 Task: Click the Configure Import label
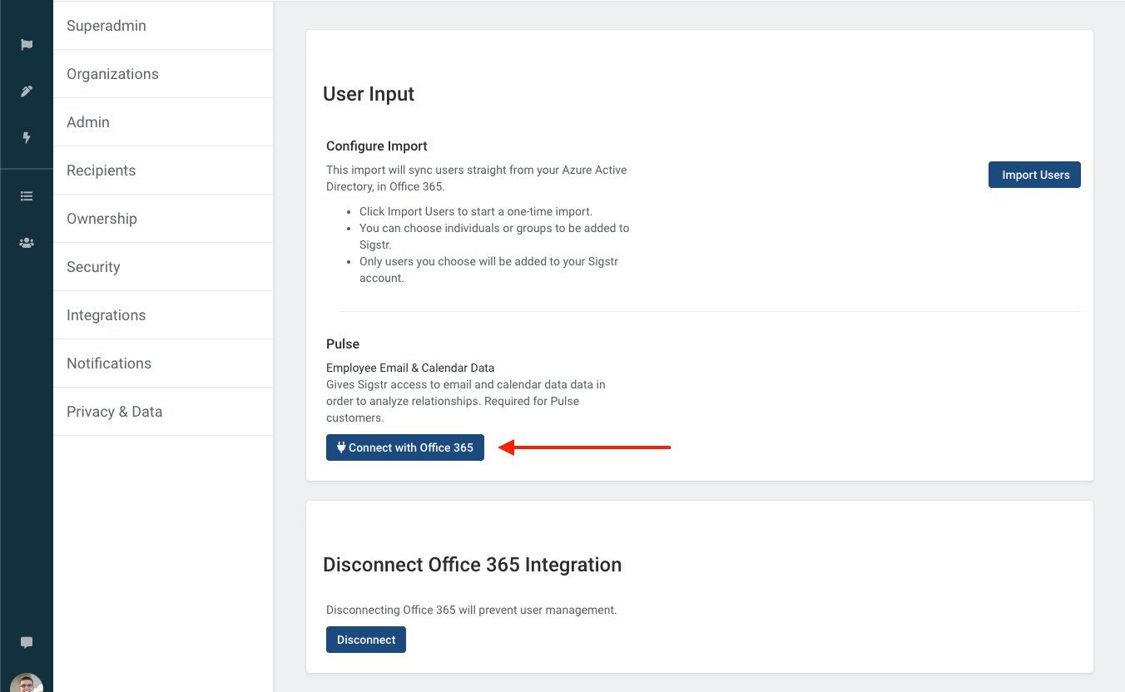click(377, 146)
